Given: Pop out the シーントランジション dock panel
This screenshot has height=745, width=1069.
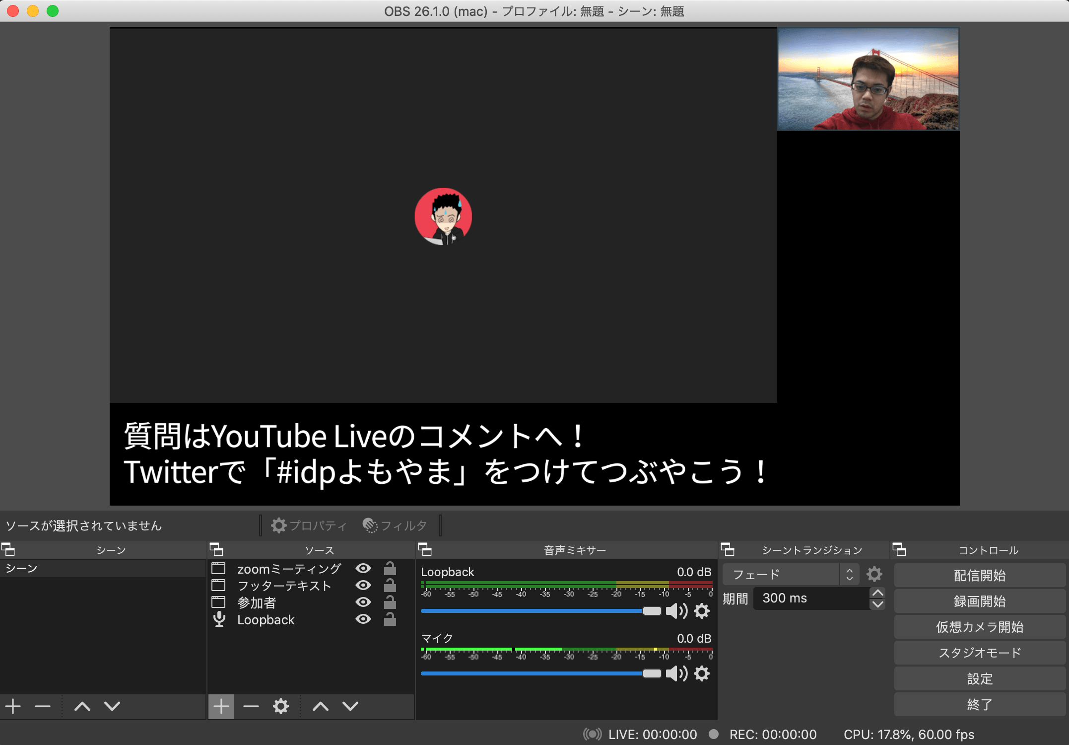Looking at the screenshot, I should click(728, 550).
